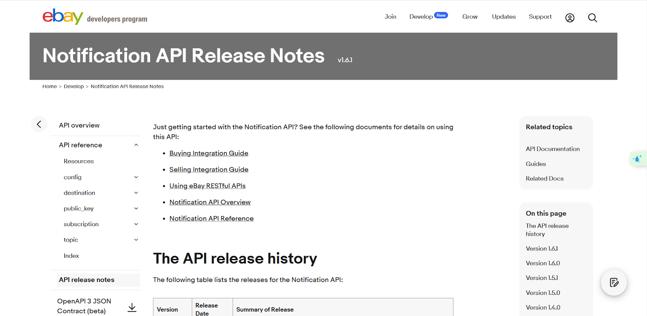Open destination sidebar item
Screen dimensions: 647x316
pyautogui.click(x=79, y=193)
